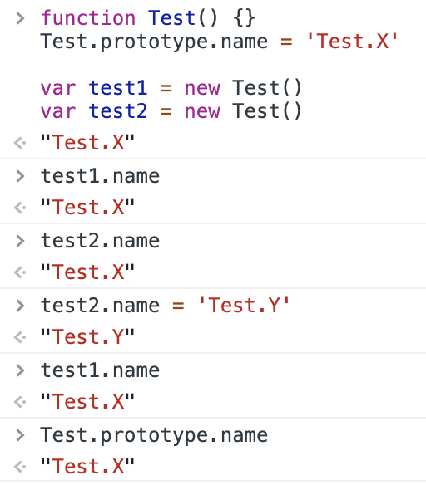Click the standalone test2.name command text
Image resolution: width=426 pixels, height=485 pixels.
[x=100, y=241]
